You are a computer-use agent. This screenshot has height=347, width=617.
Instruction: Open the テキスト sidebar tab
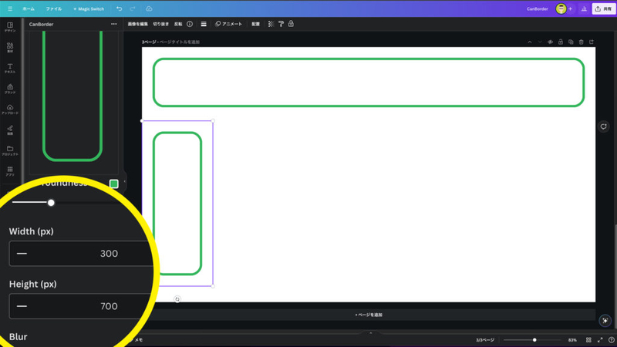click(10, 68)
